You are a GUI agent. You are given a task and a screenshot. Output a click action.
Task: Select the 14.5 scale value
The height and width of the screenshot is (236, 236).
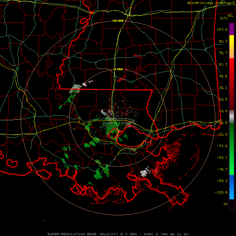(x=223, y=99)
